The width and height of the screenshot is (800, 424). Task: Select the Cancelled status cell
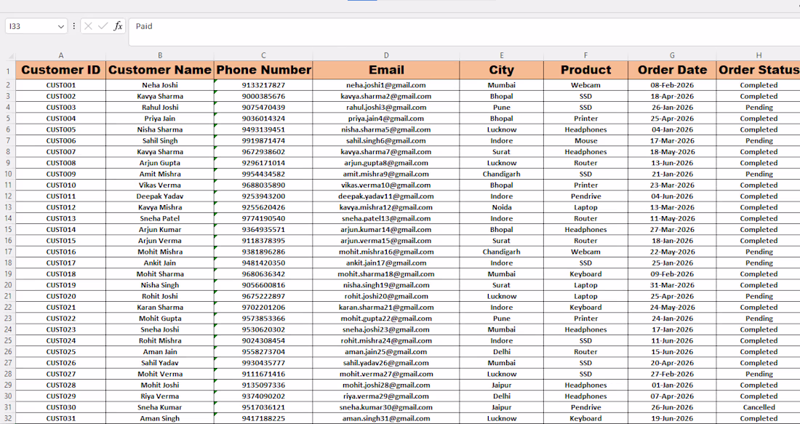coord(758,407)
